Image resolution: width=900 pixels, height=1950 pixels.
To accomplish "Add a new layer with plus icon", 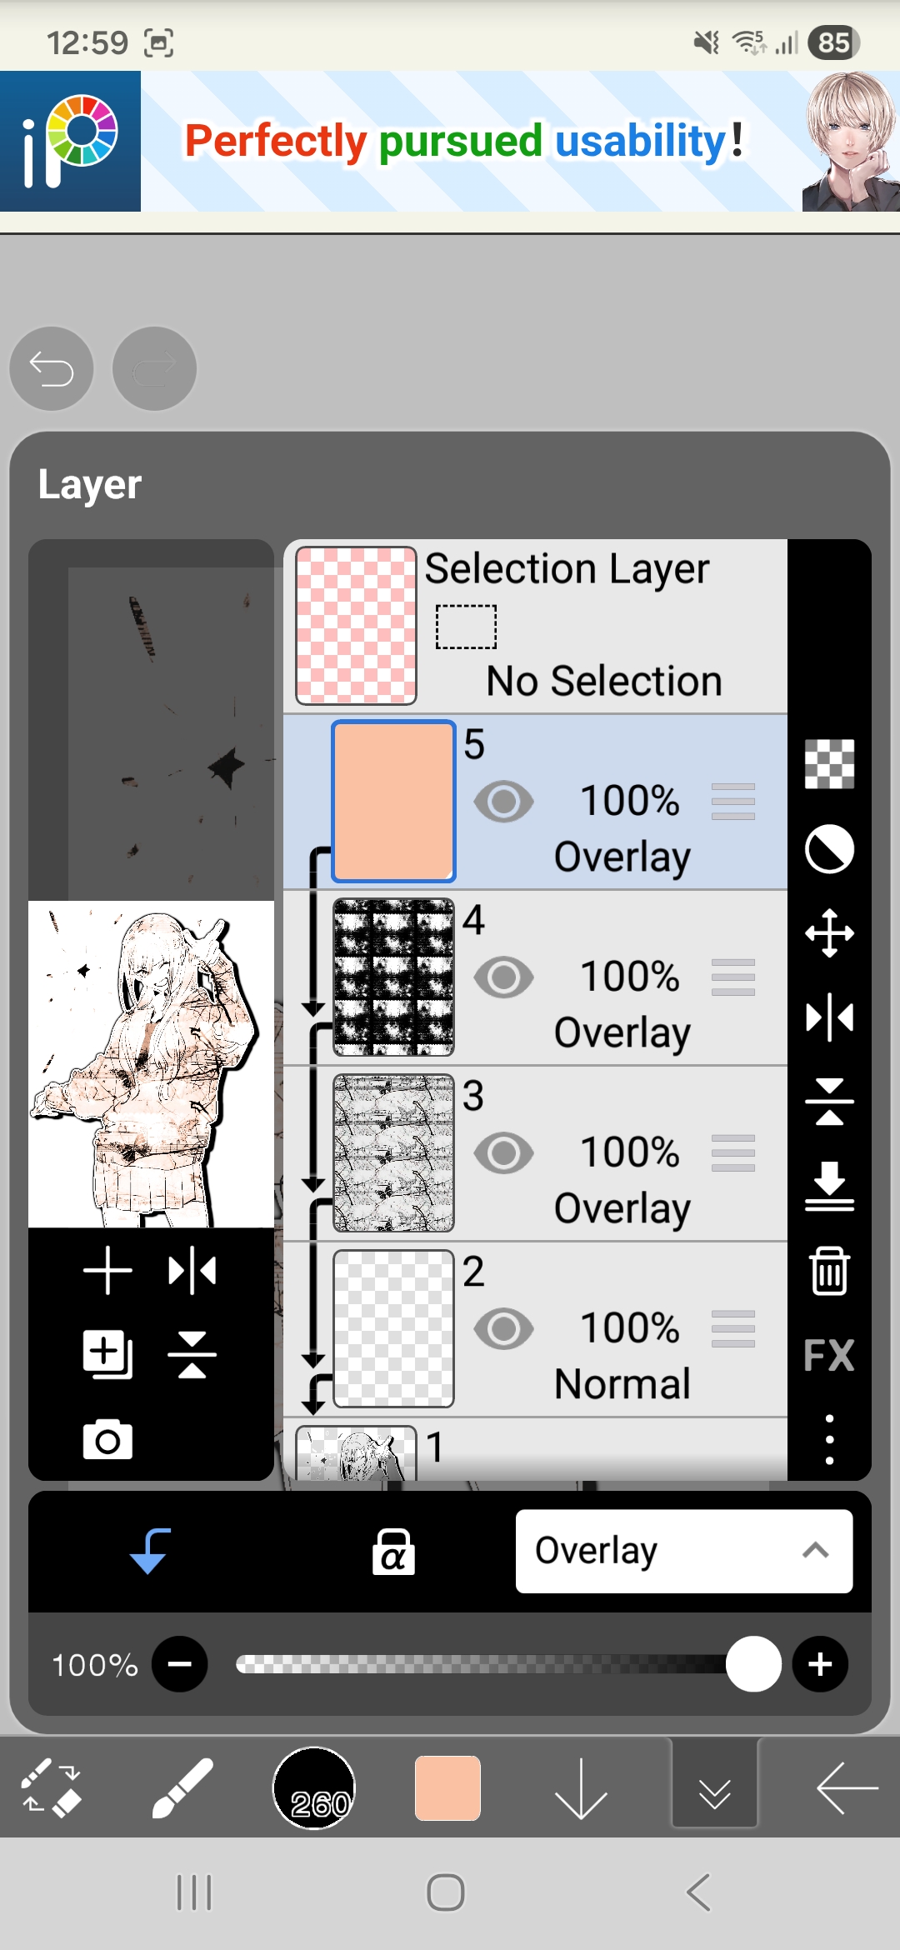I will (x=107, y=1271).
